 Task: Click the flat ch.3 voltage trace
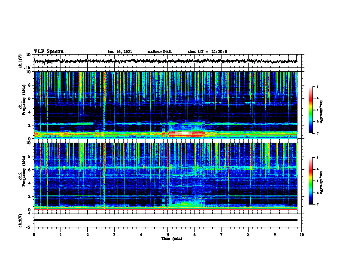[x=165, y=220]
